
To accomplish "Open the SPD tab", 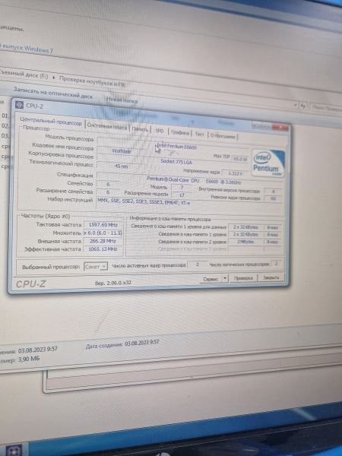I will pos(160,131).
